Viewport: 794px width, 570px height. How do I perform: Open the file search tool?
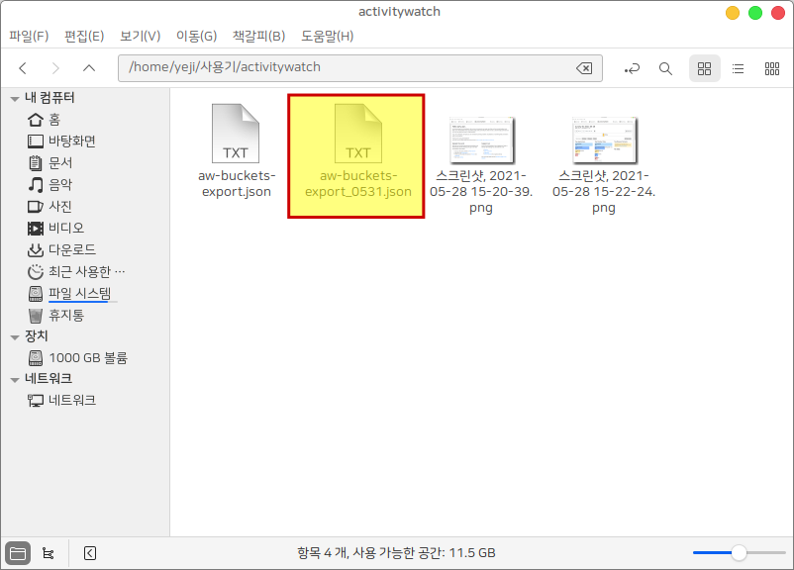665,68
